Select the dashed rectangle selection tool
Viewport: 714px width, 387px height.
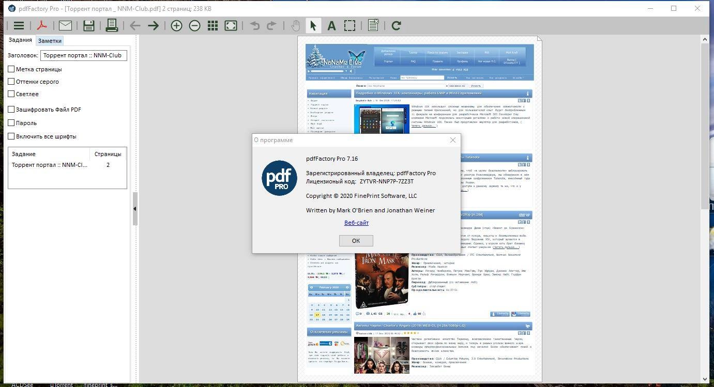350,25
